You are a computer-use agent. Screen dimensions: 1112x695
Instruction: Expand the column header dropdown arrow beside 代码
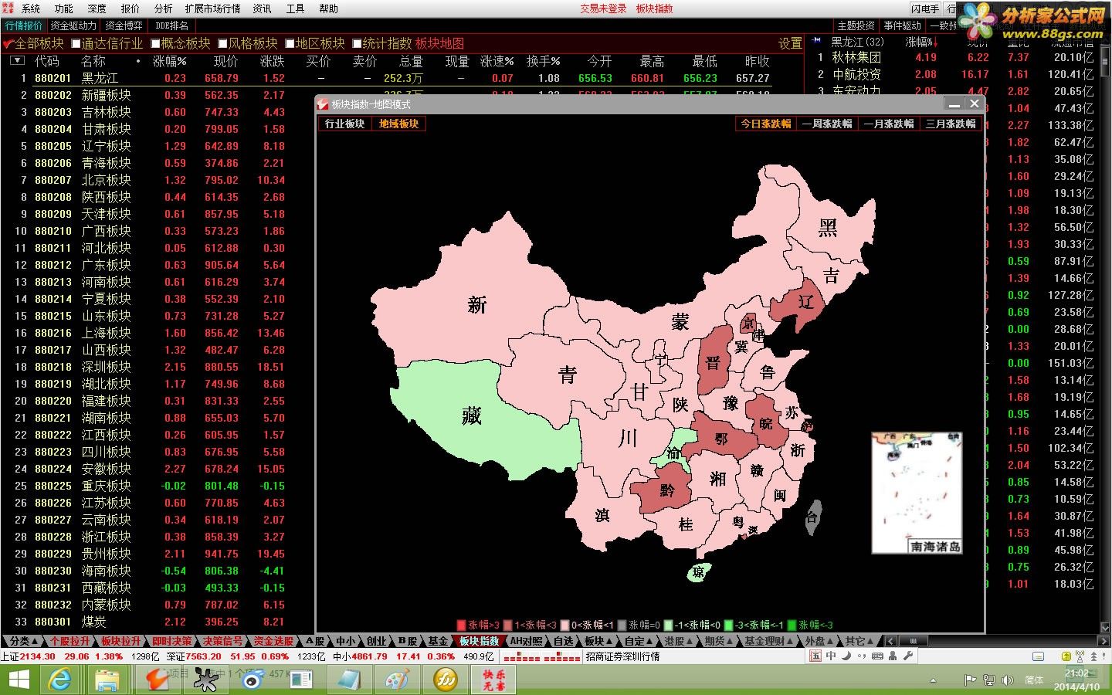(x=17, y=61)
